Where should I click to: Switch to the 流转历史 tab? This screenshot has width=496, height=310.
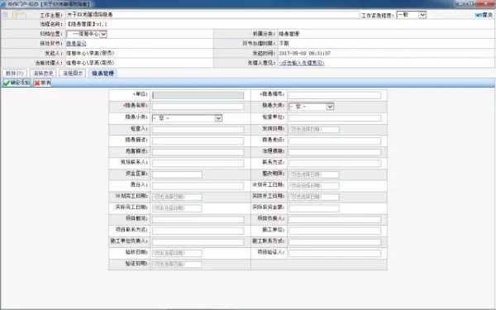click(x=43, y=74)
